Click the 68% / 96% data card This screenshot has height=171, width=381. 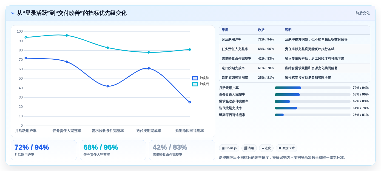click(x=113, y=150)
